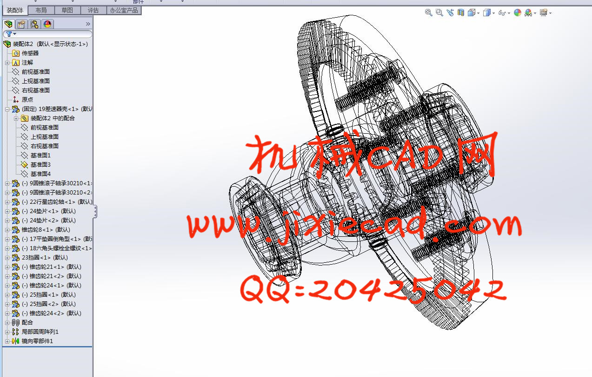Select 24垫片<1> in the tree
Viewport: 592px width, 377px height.
point(49,211)
